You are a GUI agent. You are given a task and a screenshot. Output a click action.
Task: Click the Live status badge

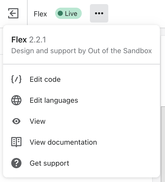[68, 13]
